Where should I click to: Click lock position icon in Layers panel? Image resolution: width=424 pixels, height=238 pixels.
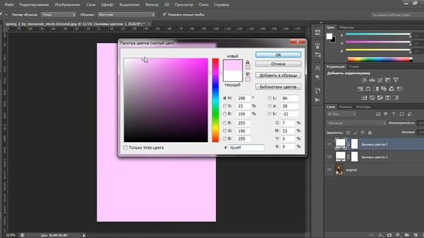tap(362, 132)
